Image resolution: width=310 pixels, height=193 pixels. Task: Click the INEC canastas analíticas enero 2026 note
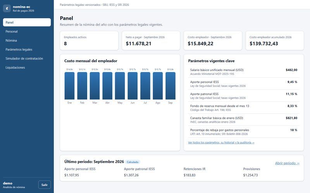[213, 122]
